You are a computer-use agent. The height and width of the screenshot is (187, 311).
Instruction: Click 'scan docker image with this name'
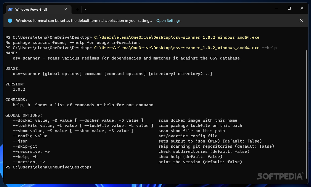198,120
